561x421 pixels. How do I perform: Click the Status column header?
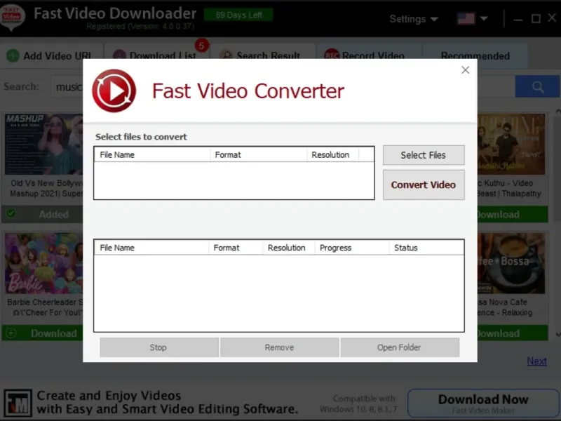click(x=426, y=248)
